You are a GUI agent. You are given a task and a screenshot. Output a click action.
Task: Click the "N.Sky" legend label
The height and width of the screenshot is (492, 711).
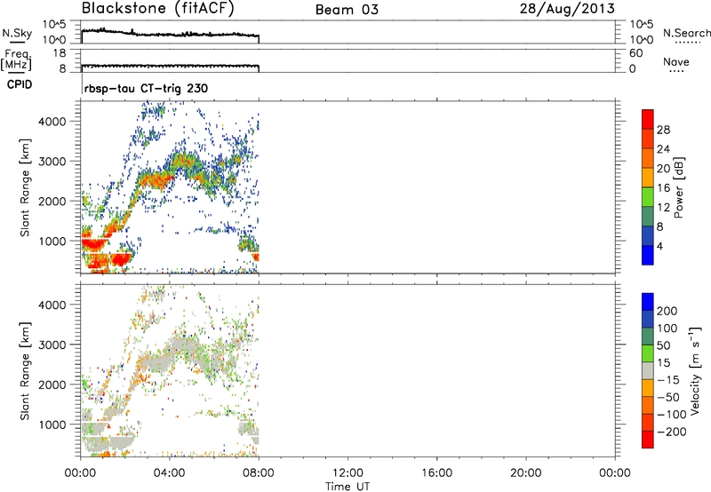click(x=17, y=33)
